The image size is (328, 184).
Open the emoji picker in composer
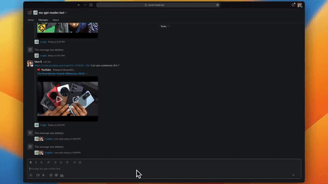click(51, 175)
